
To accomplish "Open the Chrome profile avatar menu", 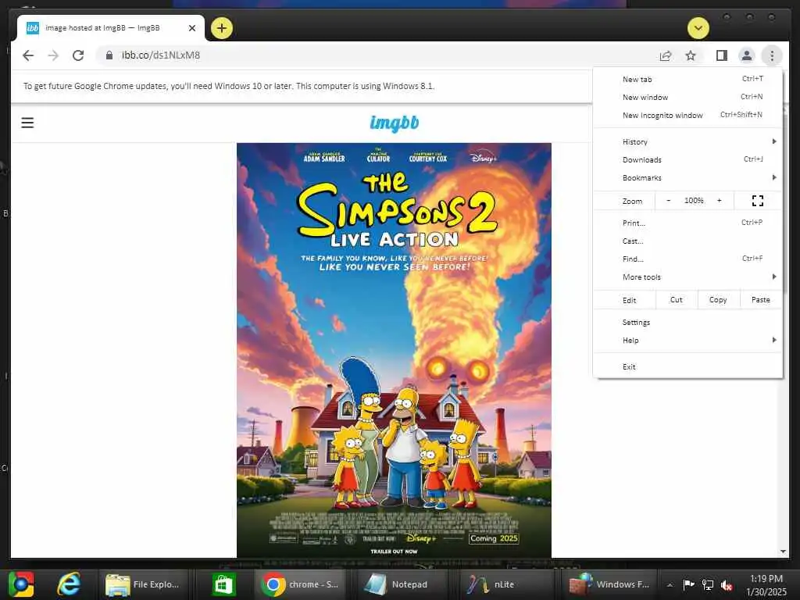I will coord(746,55).
